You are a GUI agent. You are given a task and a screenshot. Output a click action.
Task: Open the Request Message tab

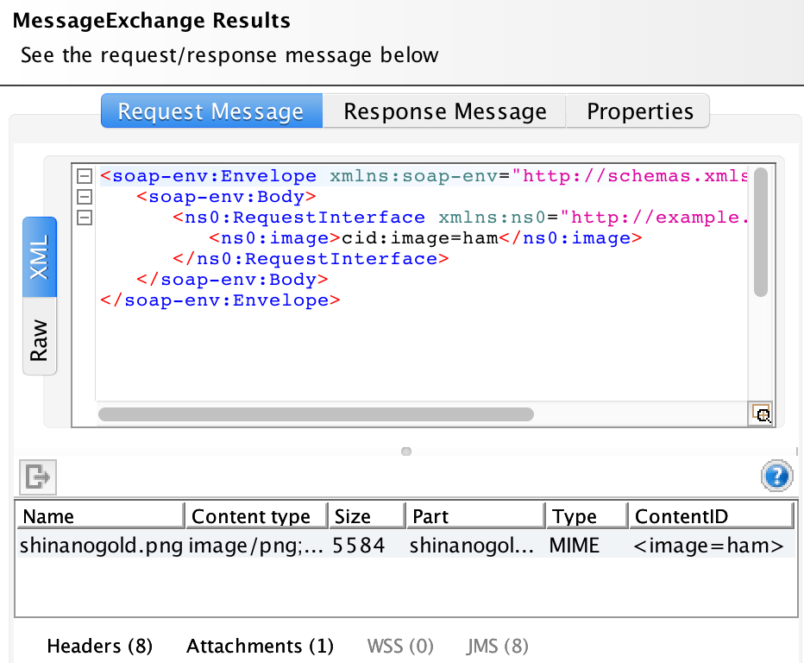click(x=211, y=110)
